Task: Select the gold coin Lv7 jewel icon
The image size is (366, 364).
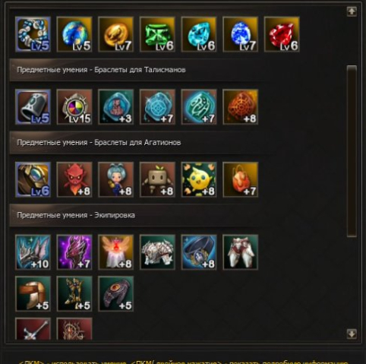Action: 115,34
